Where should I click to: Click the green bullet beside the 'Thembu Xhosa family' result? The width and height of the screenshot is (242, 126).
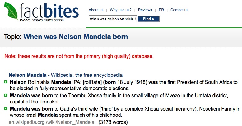(6, 95)
